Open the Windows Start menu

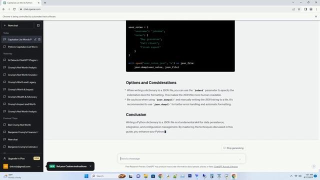click(86, 176)
